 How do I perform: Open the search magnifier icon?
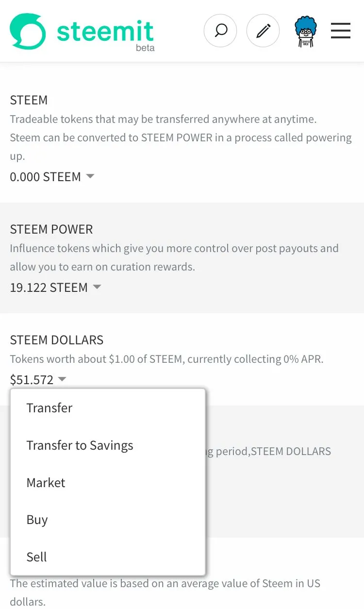(x=220, y=31)
